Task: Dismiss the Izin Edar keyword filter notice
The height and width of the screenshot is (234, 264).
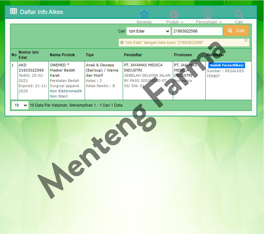Action: [246, 41]
